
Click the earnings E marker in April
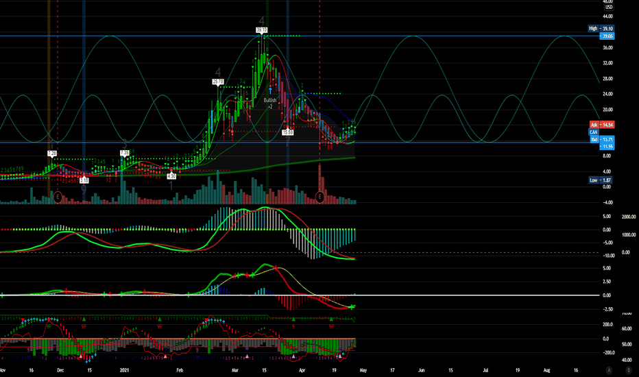click(320, 197)
